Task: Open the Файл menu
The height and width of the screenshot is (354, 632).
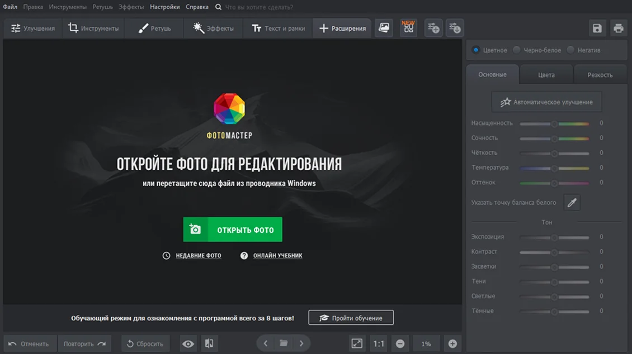Action: [10, 7]
